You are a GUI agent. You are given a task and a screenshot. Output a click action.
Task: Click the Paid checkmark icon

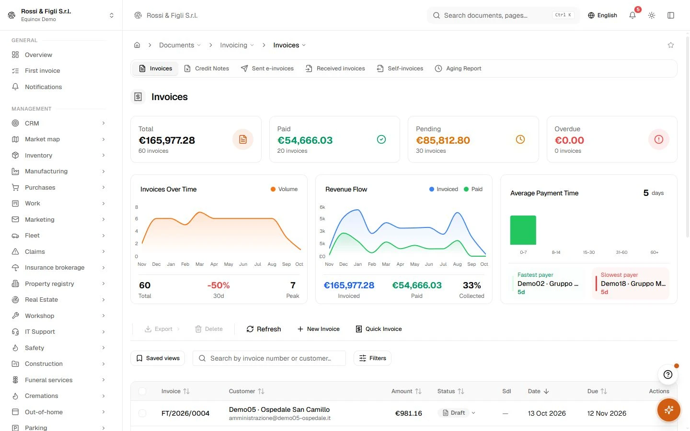tap(381, 139)
